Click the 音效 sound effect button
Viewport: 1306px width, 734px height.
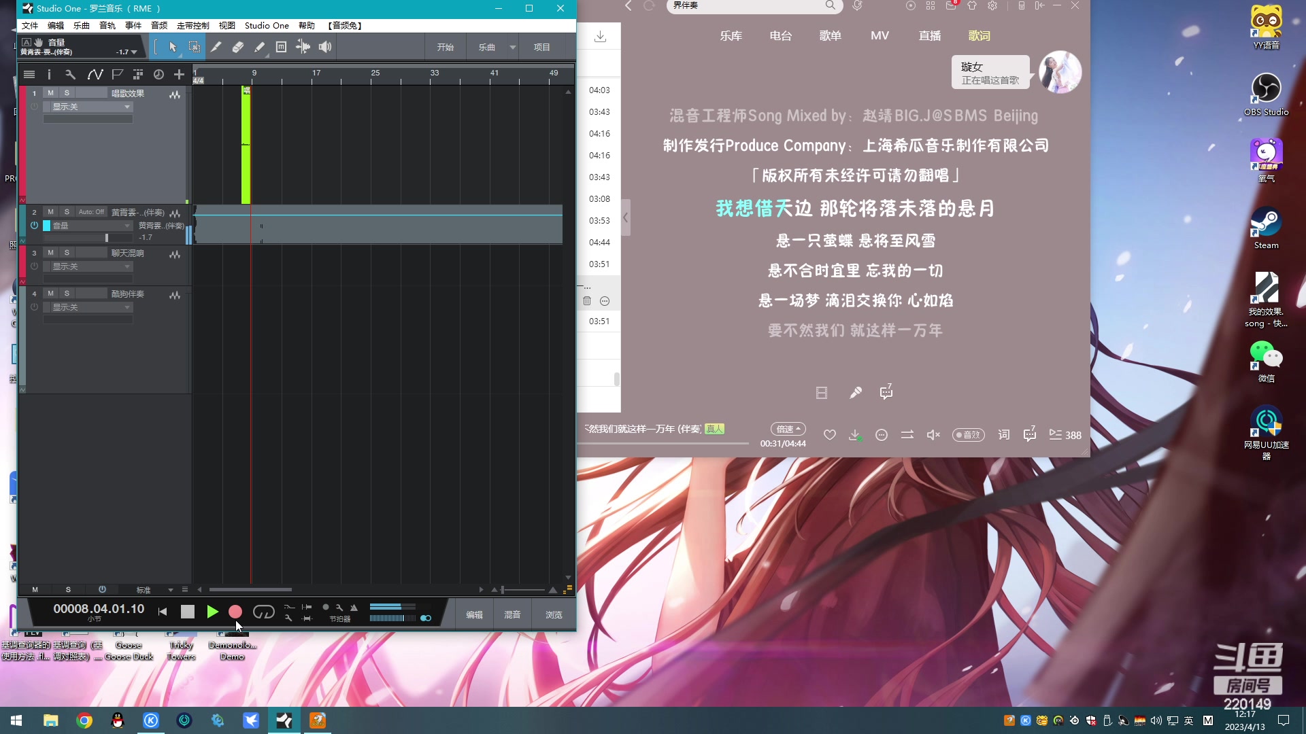[x=969, y=435]
